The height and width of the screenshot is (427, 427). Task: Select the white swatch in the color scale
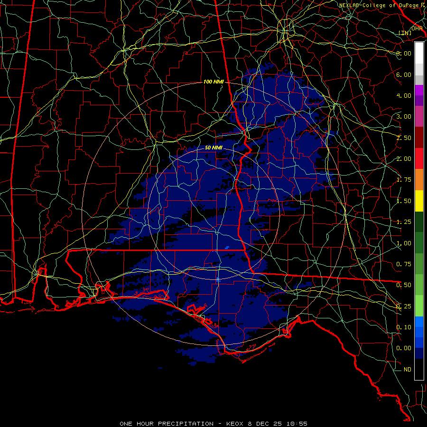[x=419, y=53]
